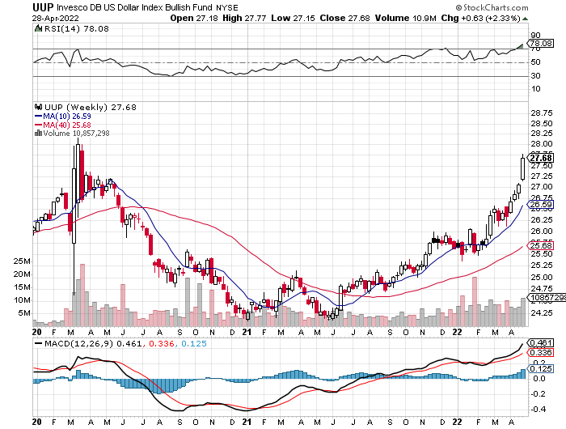Click the RSI(14) 78.08 legend label
Screen dimensions: 566x429
76,28
